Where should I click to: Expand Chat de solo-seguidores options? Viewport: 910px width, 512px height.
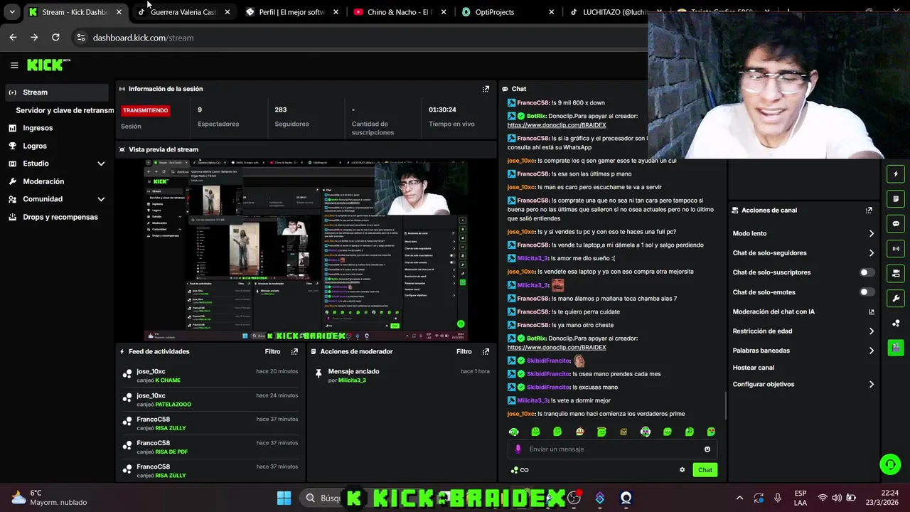click(872, 253)
